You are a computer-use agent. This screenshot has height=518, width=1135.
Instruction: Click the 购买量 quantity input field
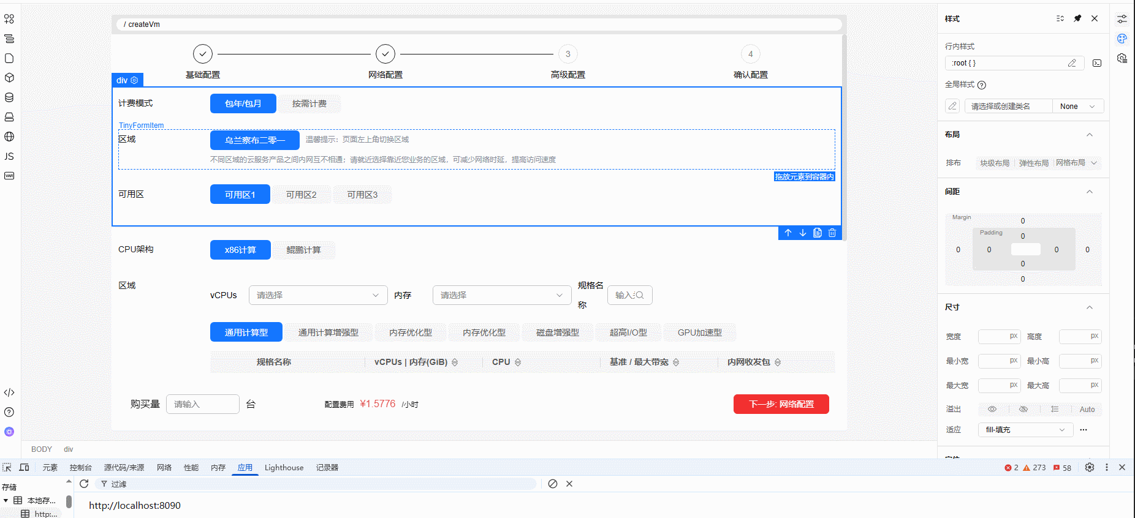(203, 404)
